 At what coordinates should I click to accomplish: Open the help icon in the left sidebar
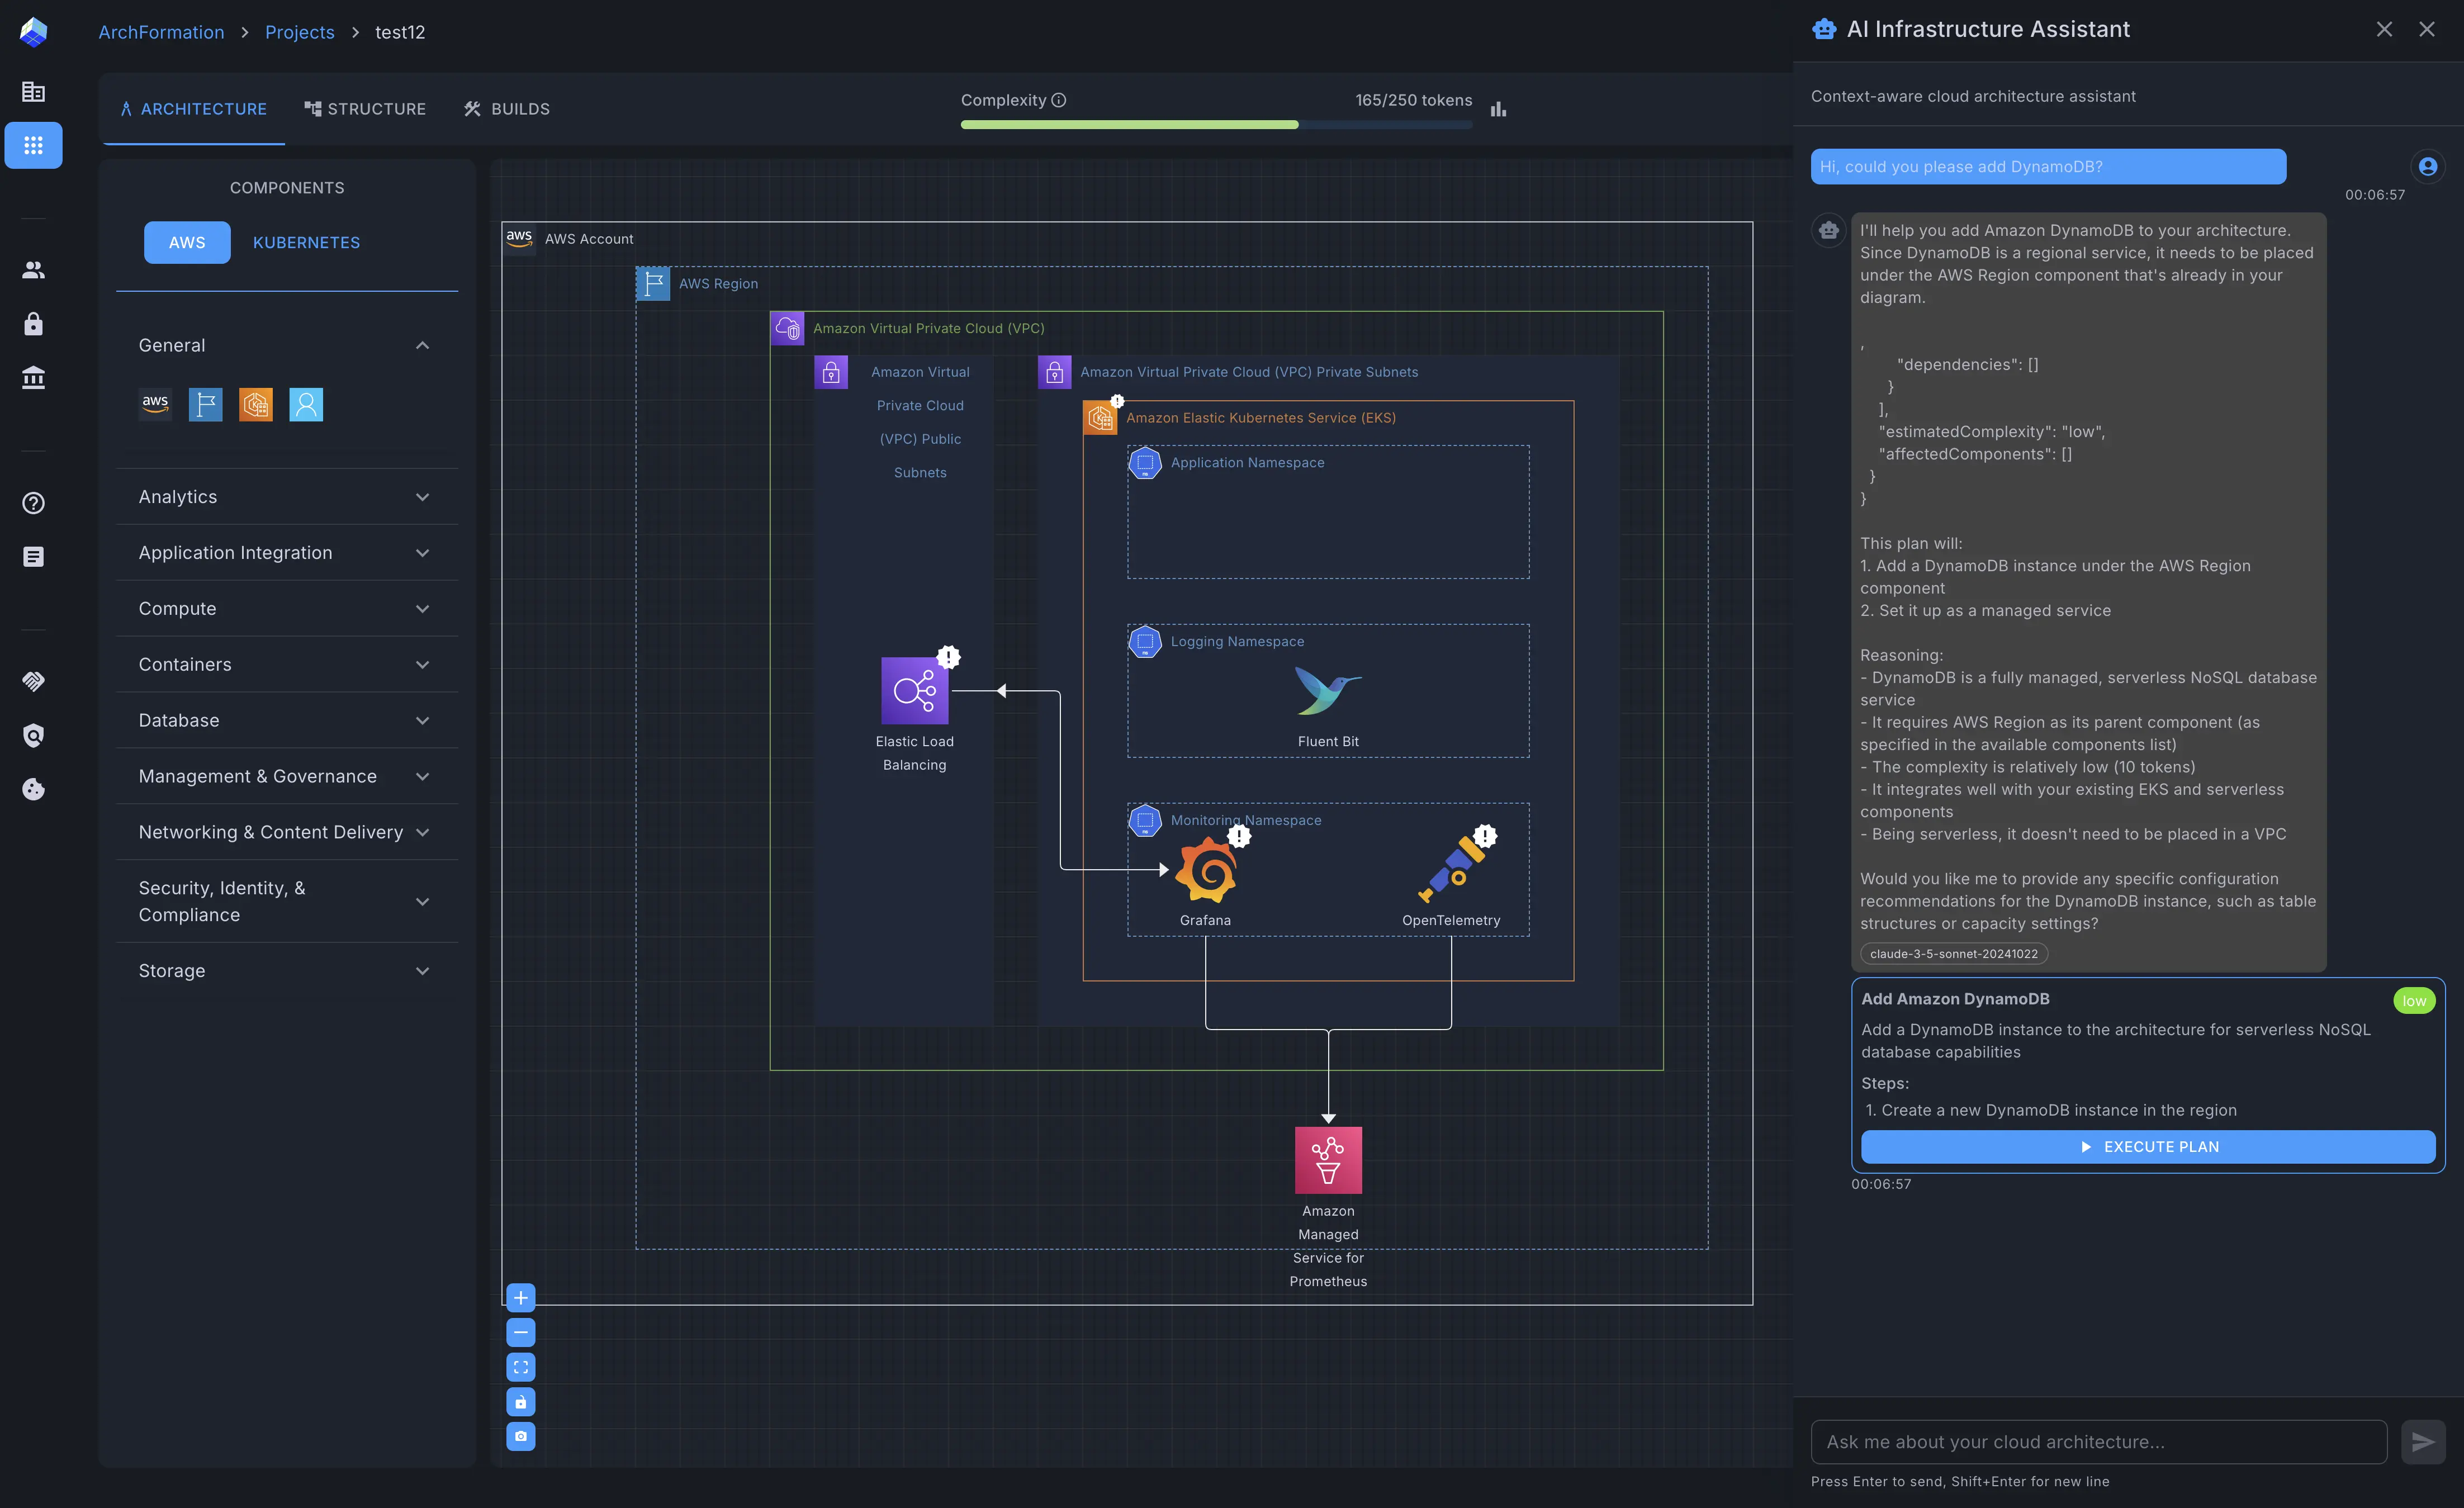[33, 503]
